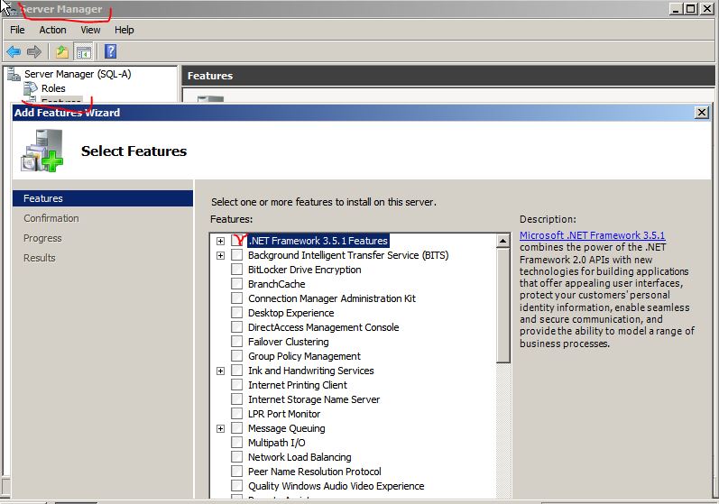
Task: Select the Features wizard step
Action: [103, 198]
